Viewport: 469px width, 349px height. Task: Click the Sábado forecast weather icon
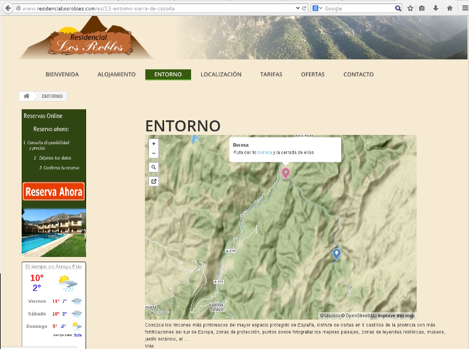pyautogui.click(x=77, y=314)
